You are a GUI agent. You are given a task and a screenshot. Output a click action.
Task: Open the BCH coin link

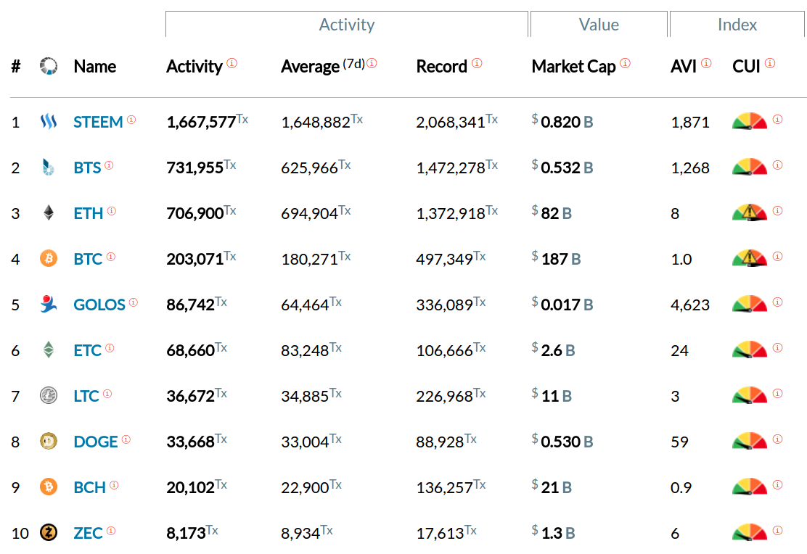click(x=89, y=487)
